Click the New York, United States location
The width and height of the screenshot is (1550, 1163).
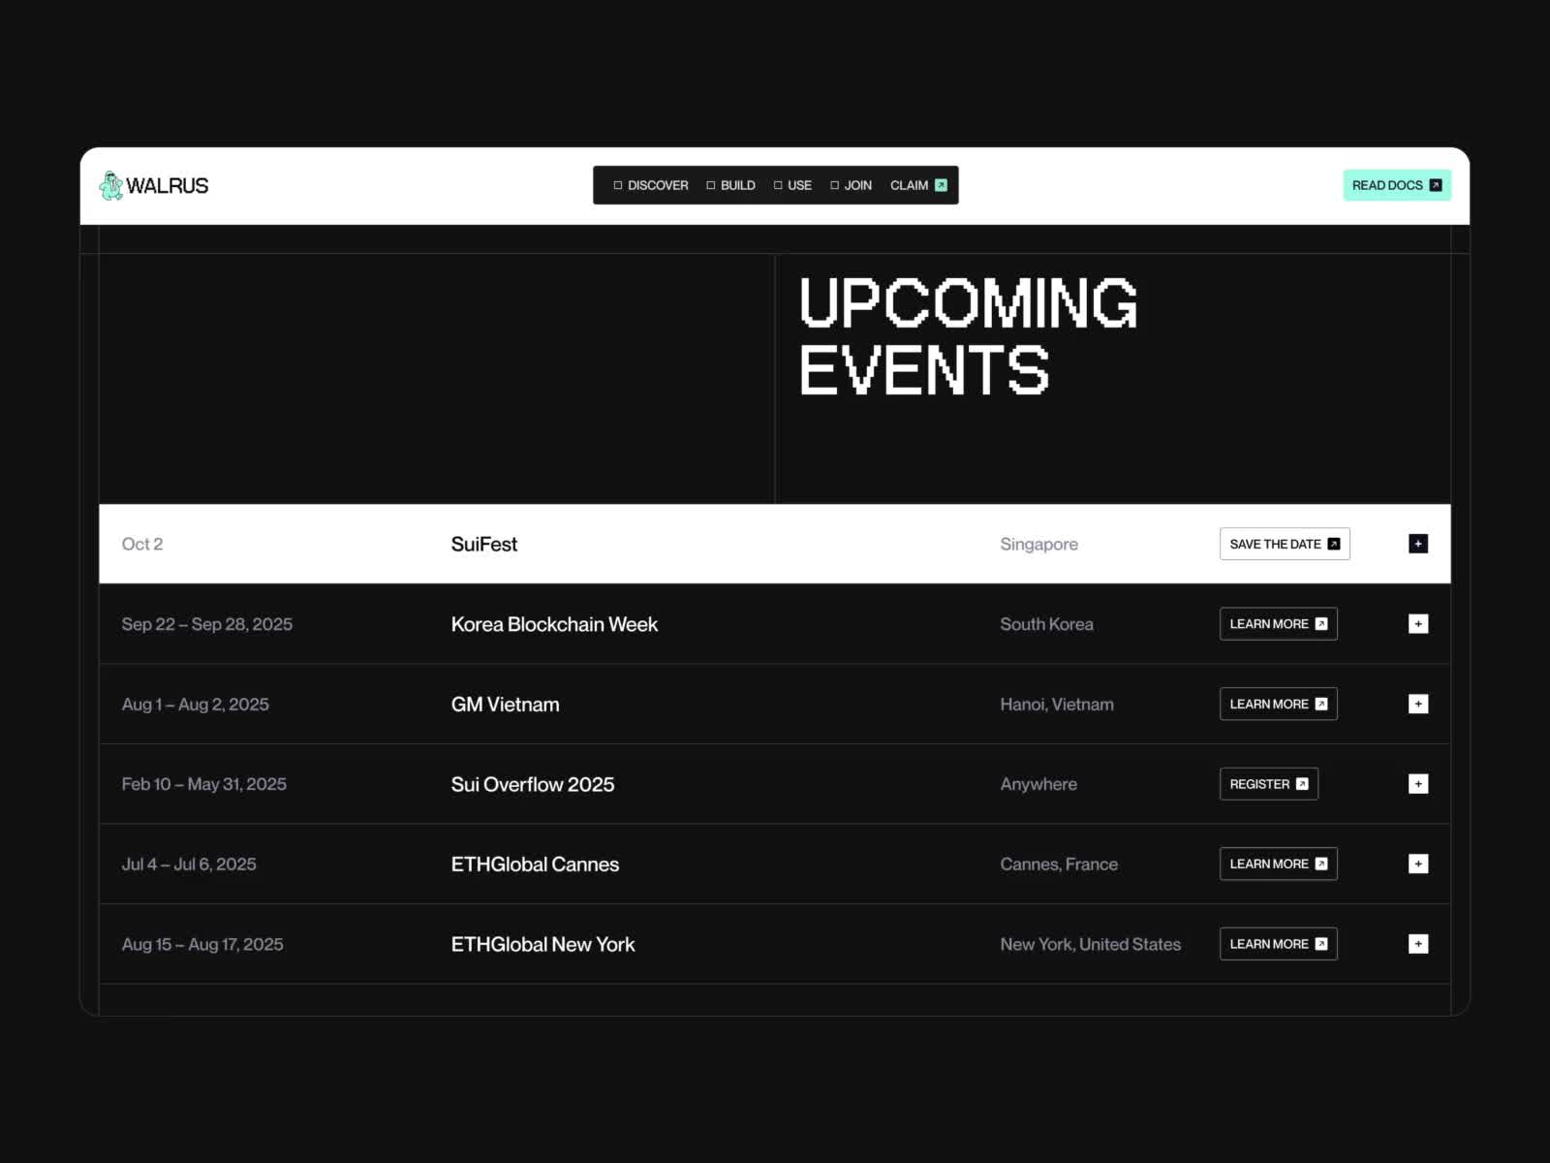click(x=1091, y=944)
